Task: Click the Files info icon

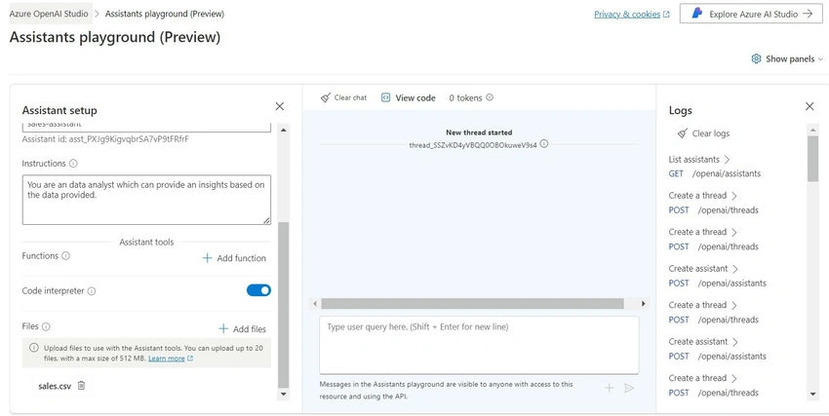Action: pos(46,326)
